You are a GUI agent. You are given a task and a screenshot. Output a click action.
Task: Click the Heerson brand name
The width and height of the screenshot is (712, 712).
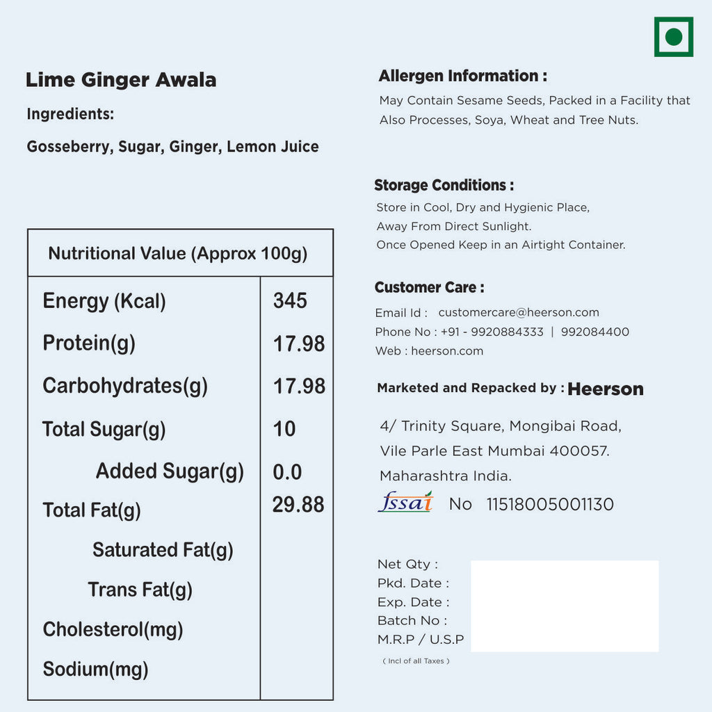coord(605,389)
